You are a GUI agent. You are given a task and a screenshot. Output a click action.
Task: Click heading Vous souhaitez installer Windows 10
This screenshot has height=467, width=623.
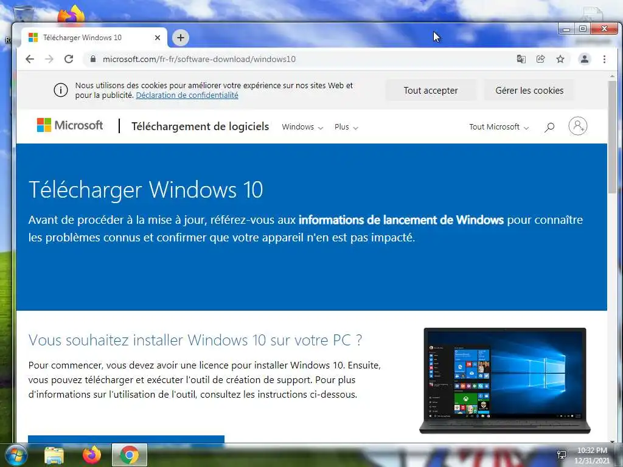click(195, 341)
